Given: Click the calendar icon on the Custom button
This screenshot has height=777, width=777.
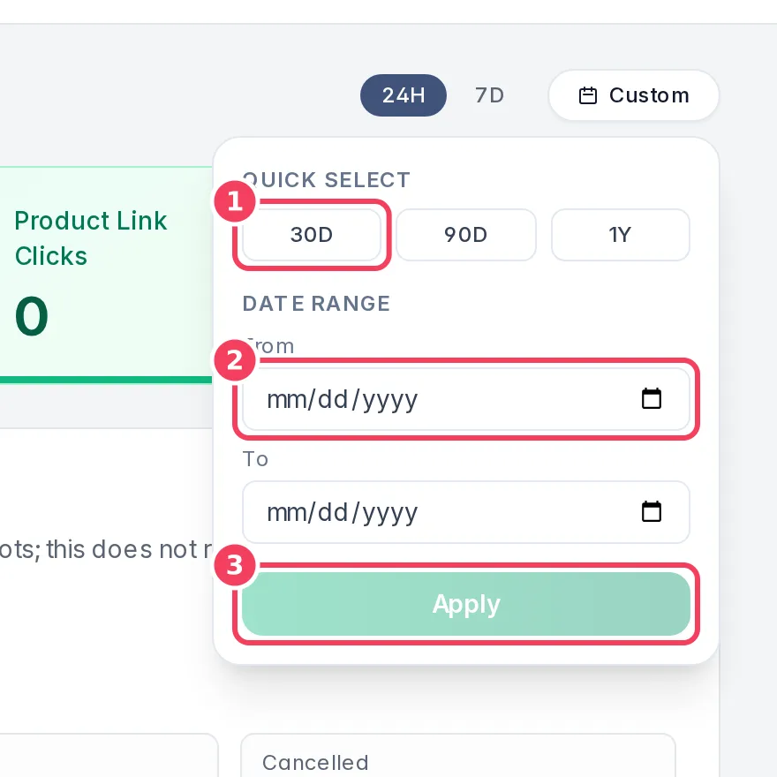Looking at the screenshot, I should (588, 95).
